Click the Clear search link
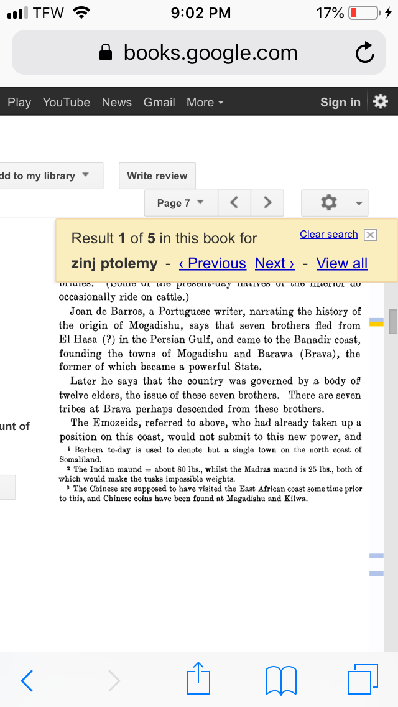 328,235
